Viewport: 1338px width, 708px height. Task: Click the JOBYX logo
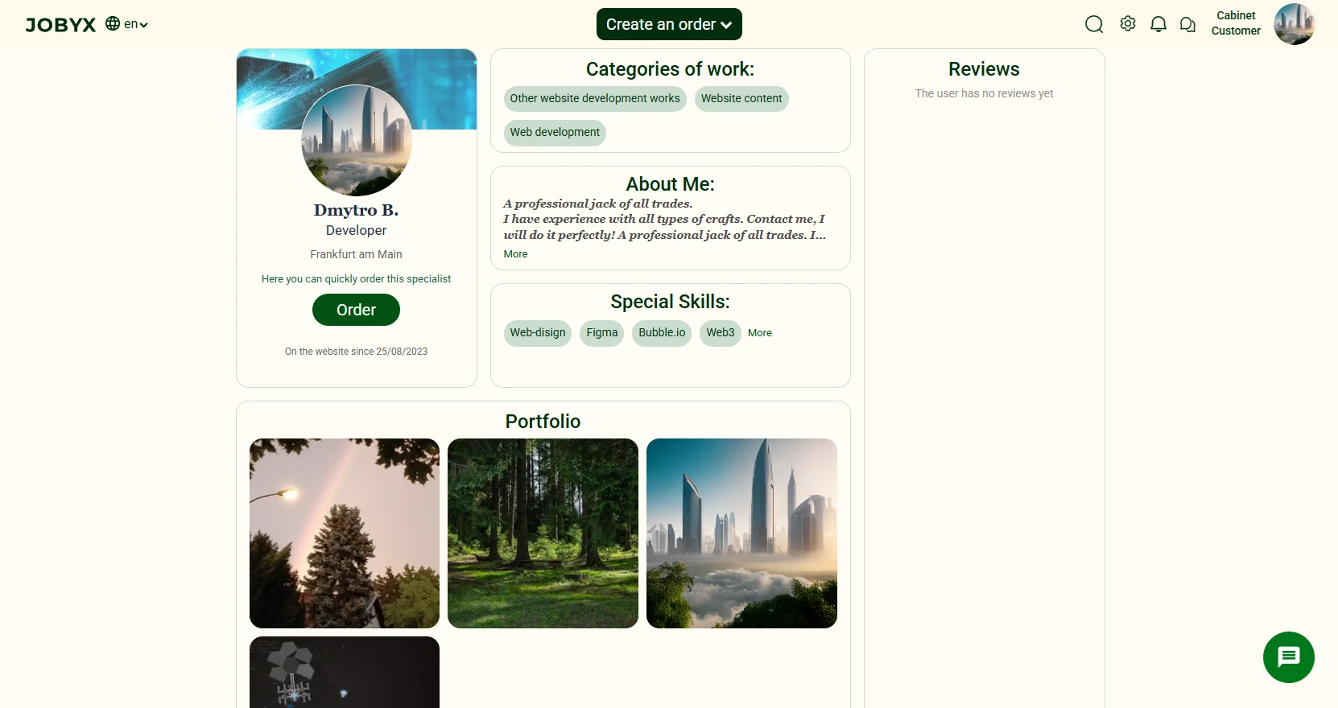click(x=60, y=25)
